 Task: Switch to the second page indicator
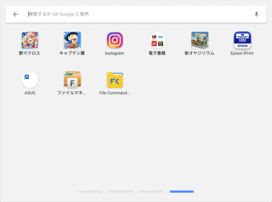(121, 192)
